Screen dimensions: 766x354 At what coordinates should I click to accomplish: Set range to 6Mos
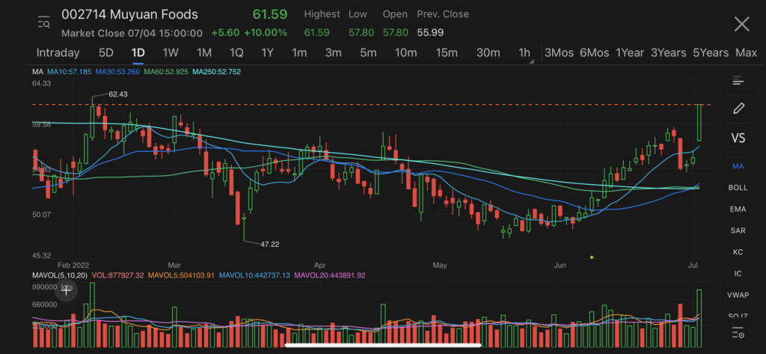pos(594,53)
